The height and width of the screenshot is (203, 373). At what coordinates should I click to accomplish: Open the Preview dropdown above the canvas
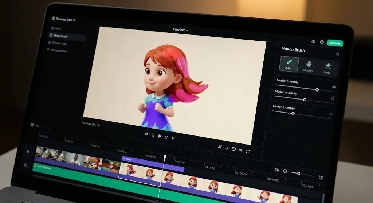[181, 29]
